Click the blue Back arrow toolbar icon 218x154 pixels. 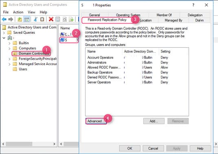coord(4,19)
